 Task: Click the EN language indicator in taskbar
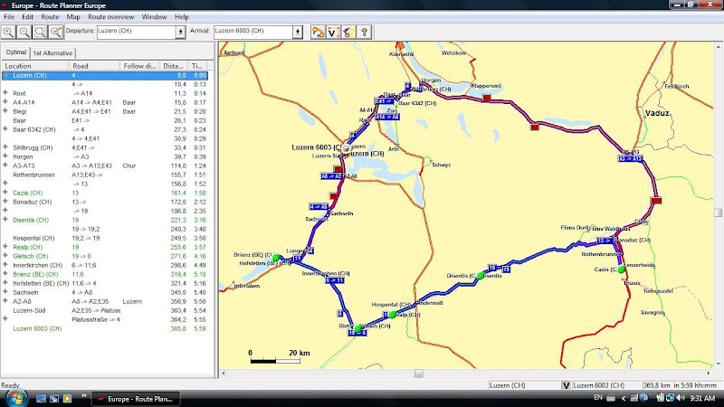(x=598, y=398)
